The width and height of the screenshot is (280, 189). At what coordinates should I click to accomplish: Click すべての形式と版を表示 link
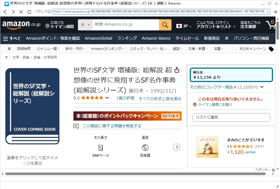[x=160, y=99]
